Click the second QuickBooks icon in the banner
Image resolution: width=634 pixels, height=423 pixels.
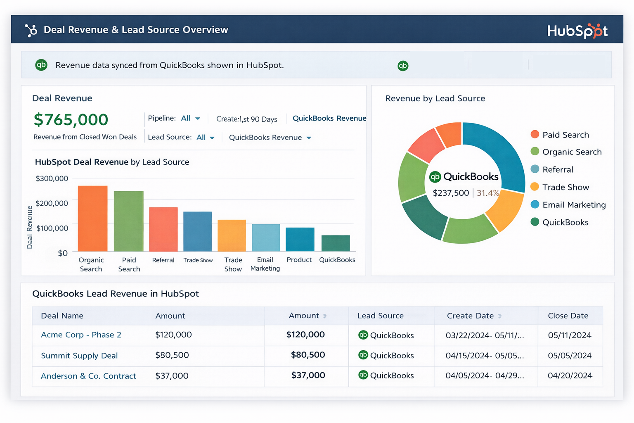[x=403, y=65]
